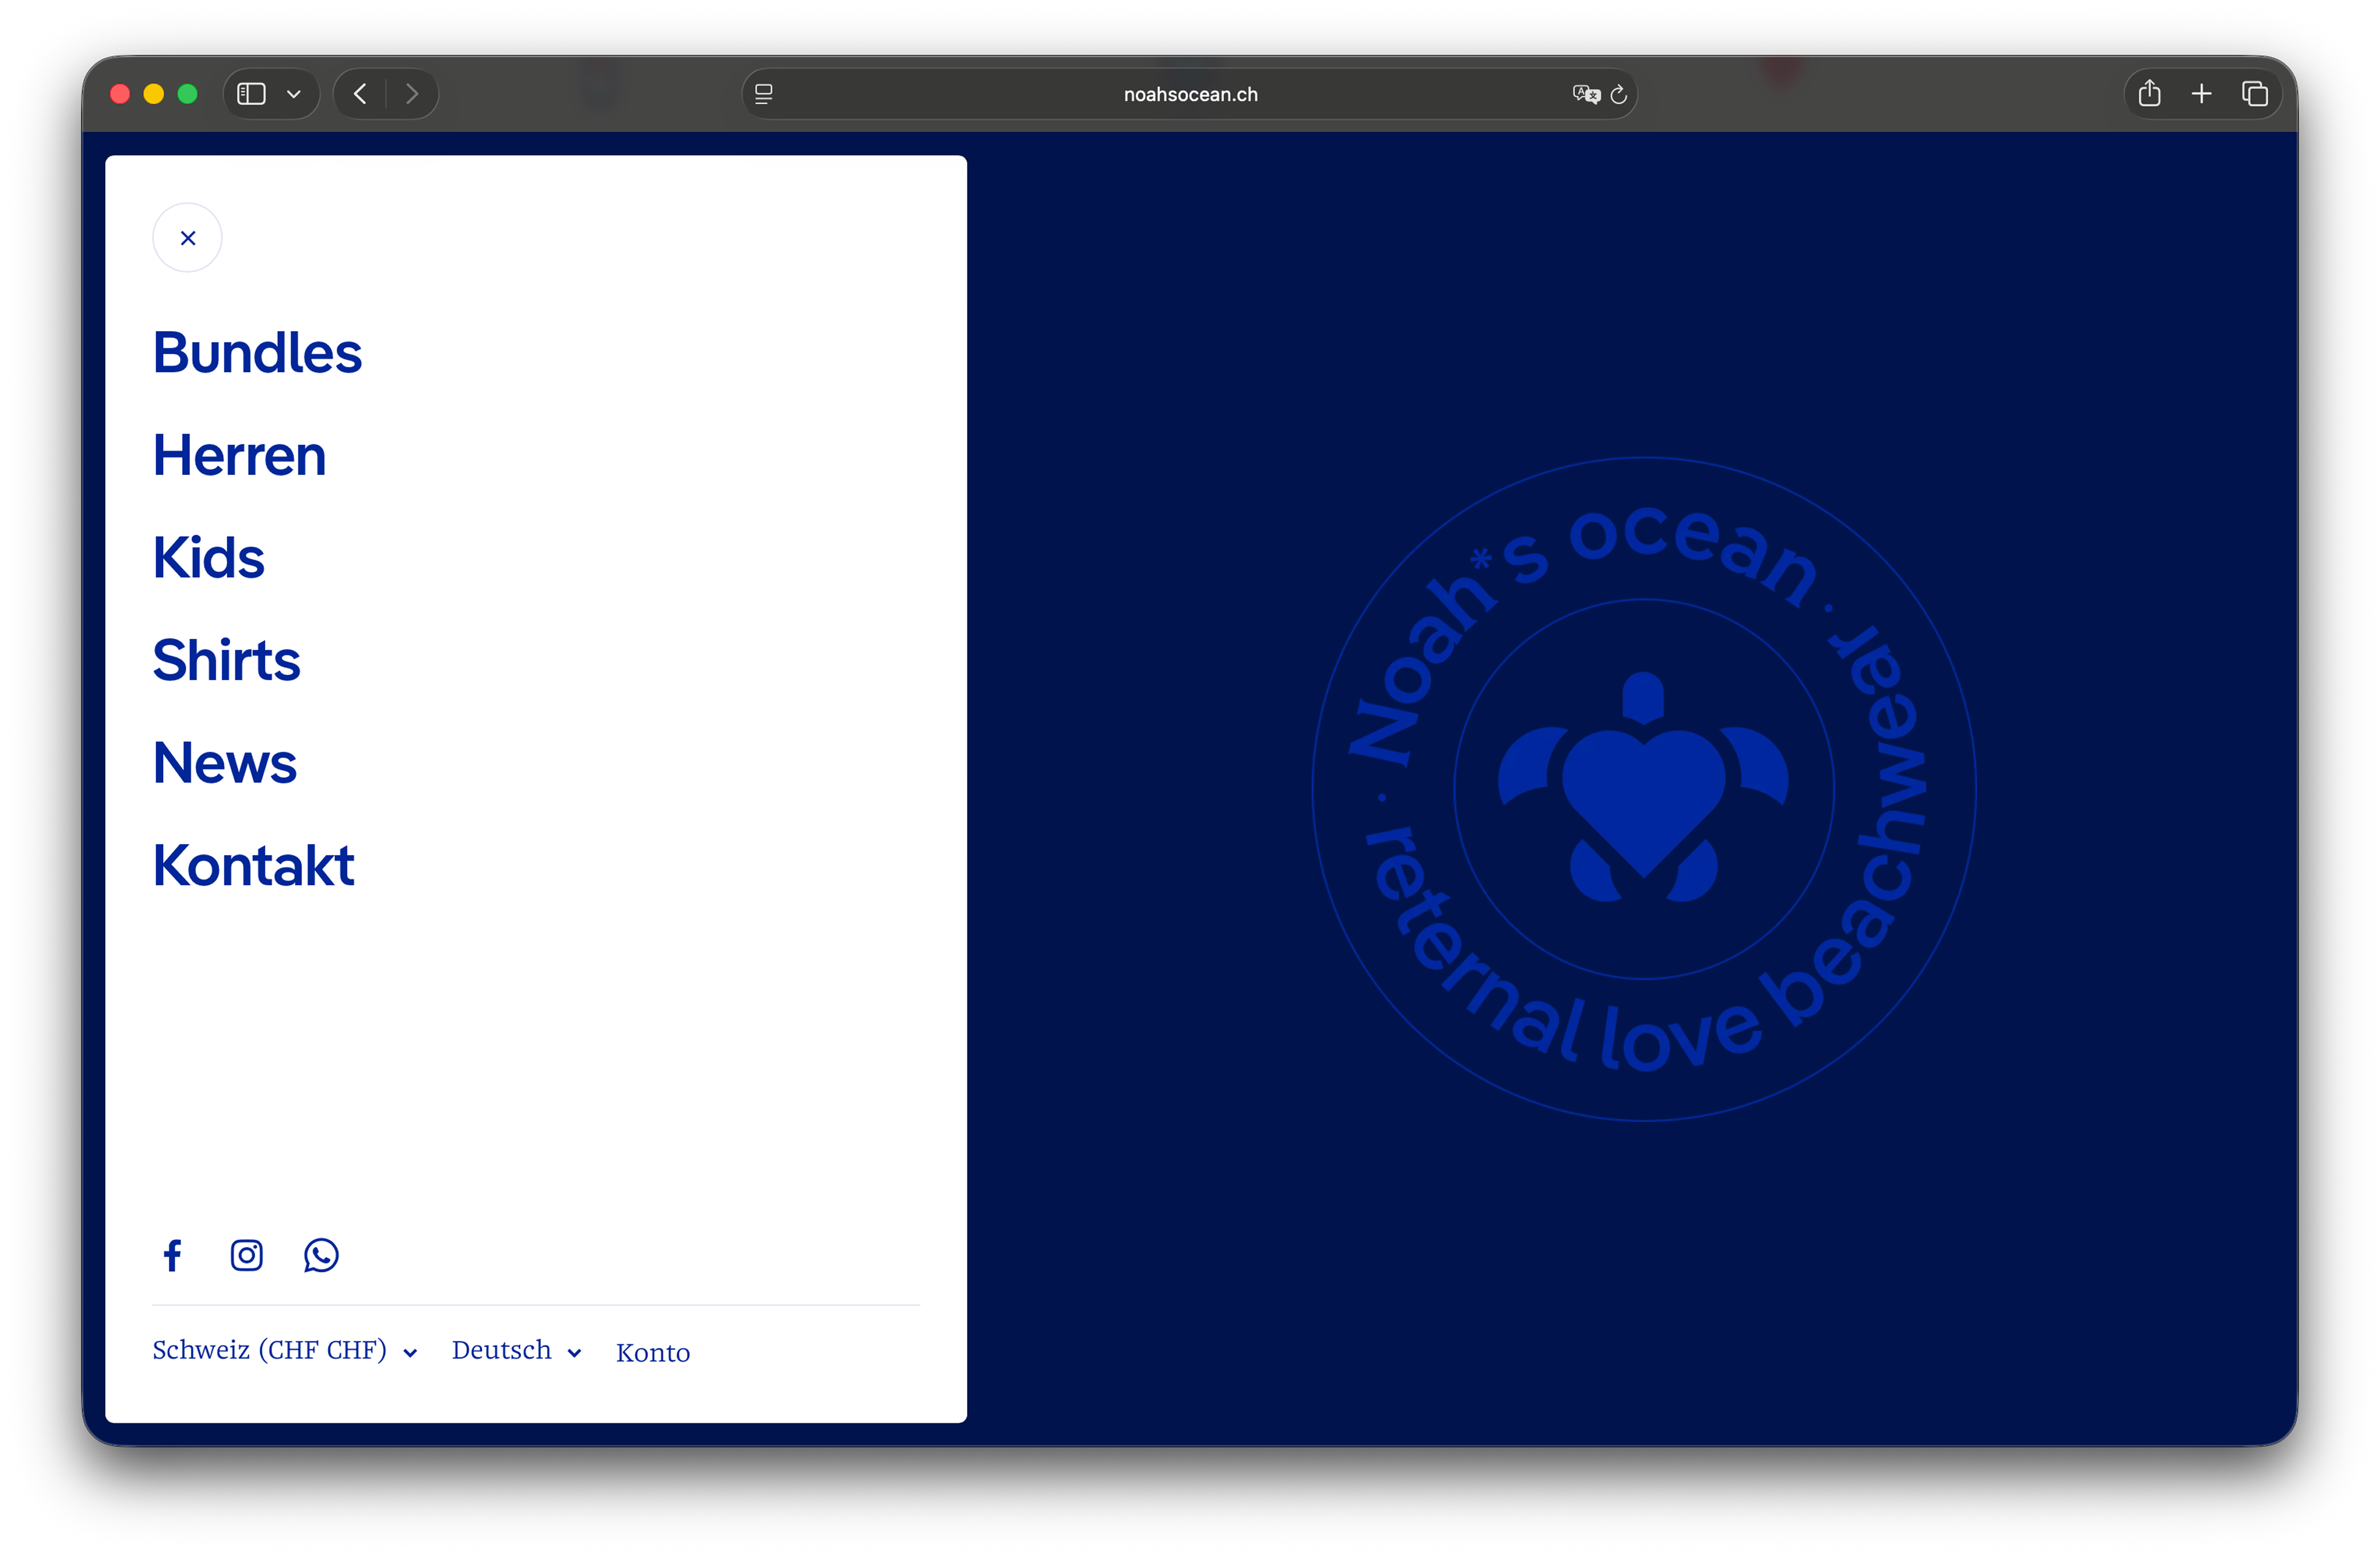The height and width of the screenshot is (1555, 2380).
Task: Open the Bundles page
Action: coord(257,352)
